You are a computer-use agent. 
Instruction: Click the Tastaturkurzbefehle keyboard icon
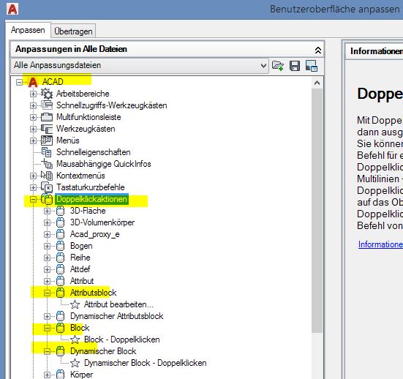click(47, 187)
